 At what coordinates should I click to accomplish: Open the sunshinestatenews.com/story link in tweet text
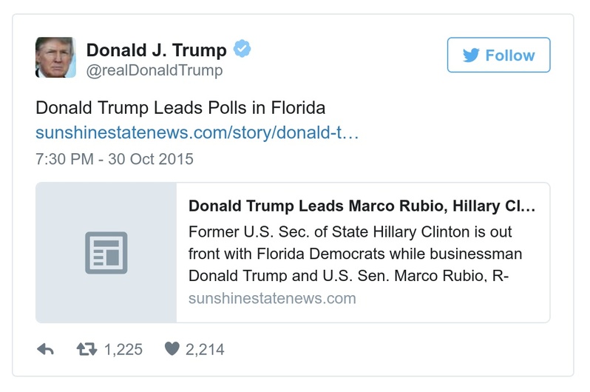tap(197, 132)
